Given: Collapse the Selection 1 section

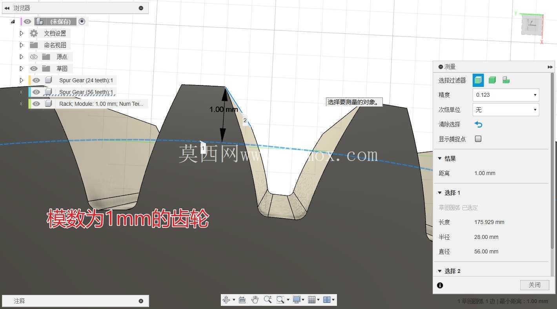Looking at the screenshot, I should click(x=440, y=193).
